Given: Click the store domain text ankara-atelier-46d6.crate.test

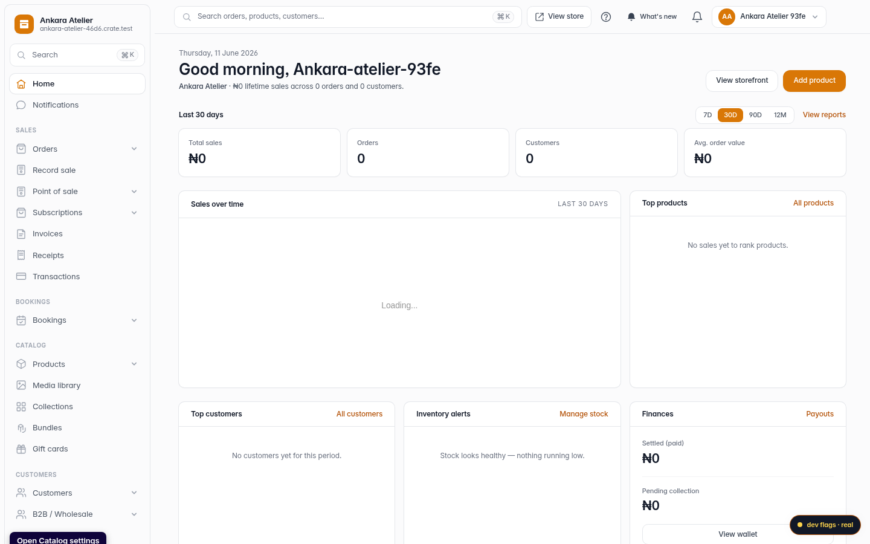Looking at the screenshot, I should [86, 28].
